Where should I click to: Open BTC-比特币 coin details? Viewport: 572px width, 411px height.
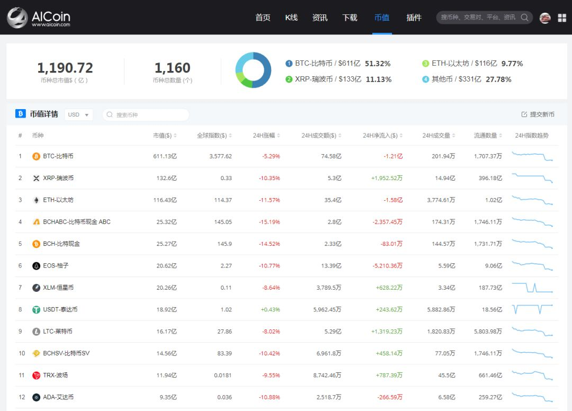58,156
